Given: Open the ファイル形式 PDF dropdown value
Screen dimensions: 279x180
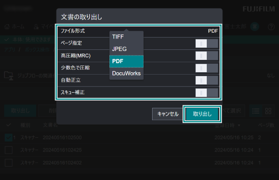Looking at the screenshot, I should 213,31.
